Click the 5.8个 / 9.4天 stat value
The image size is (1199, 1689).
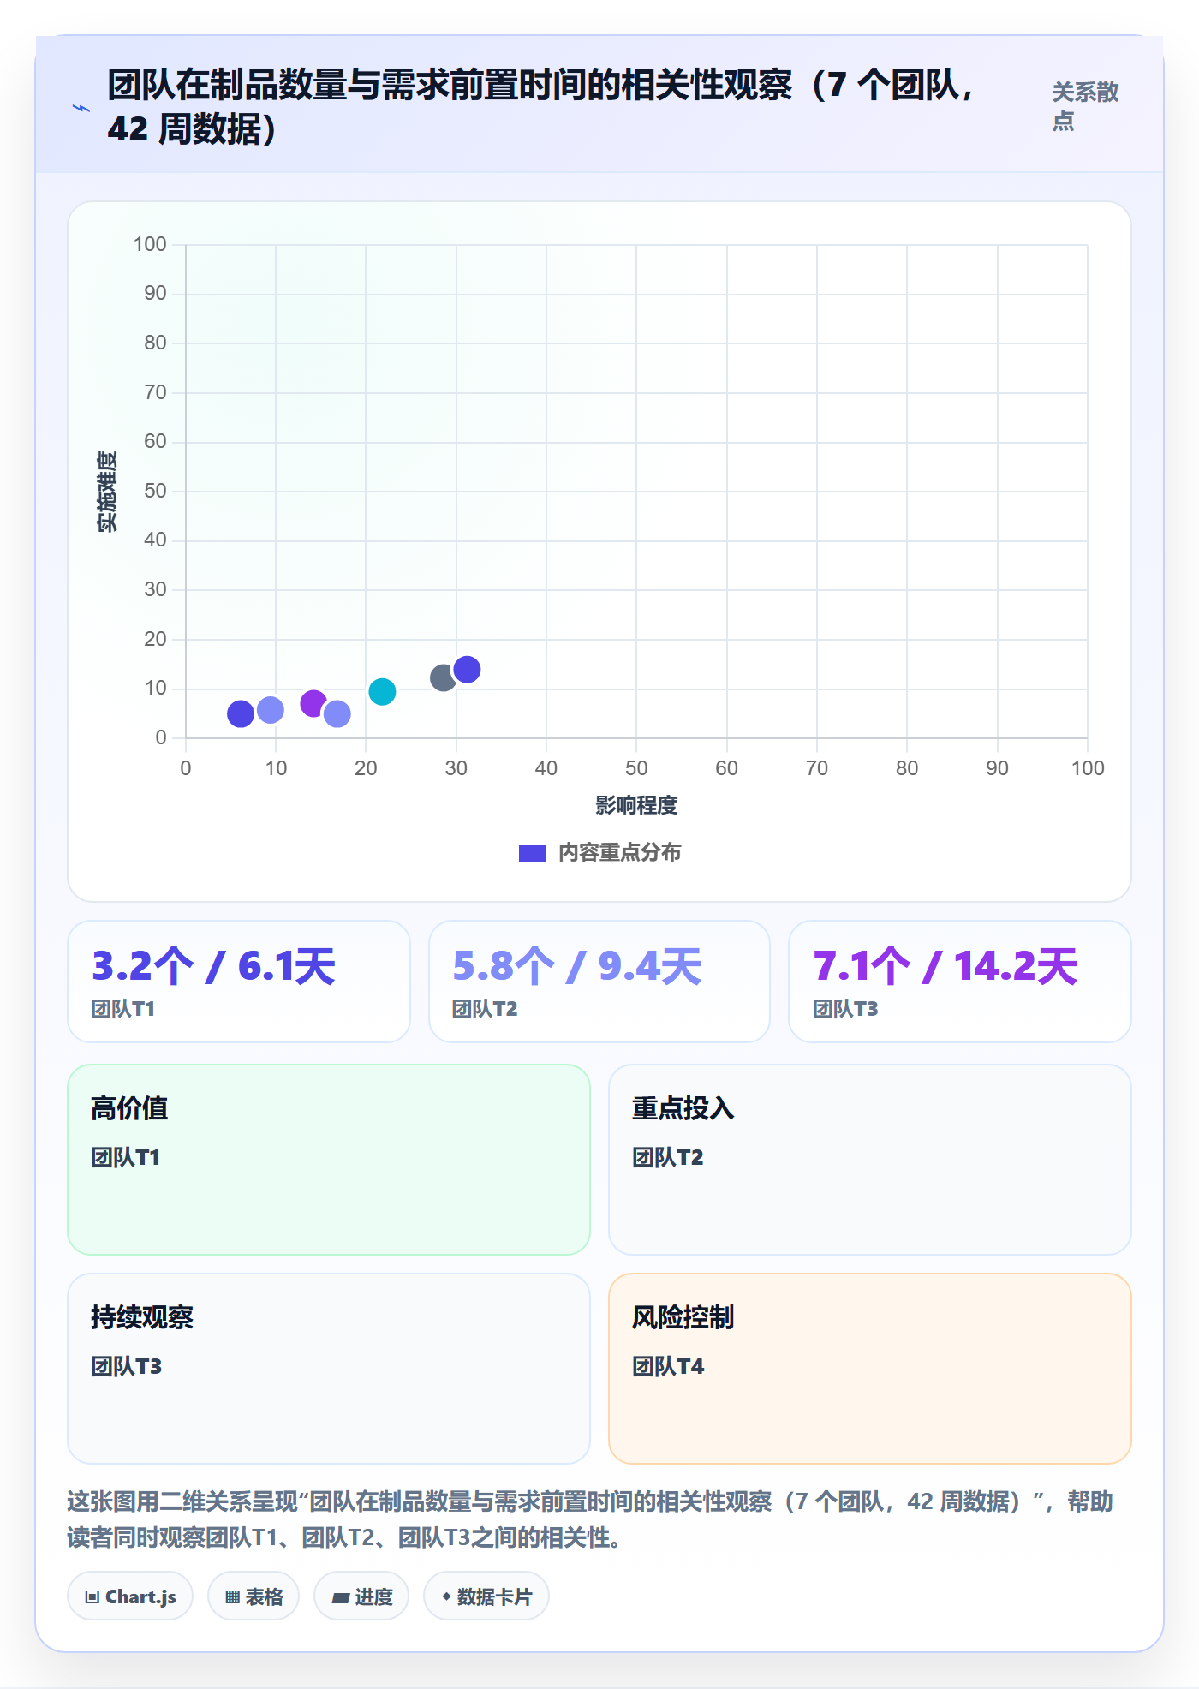[x=577, y=966]
